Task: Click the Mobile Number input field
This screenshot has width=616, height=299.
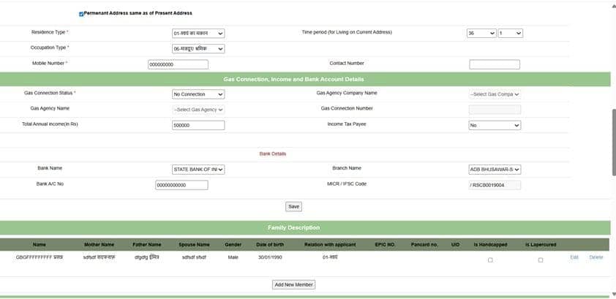Action: coord(178,64)
